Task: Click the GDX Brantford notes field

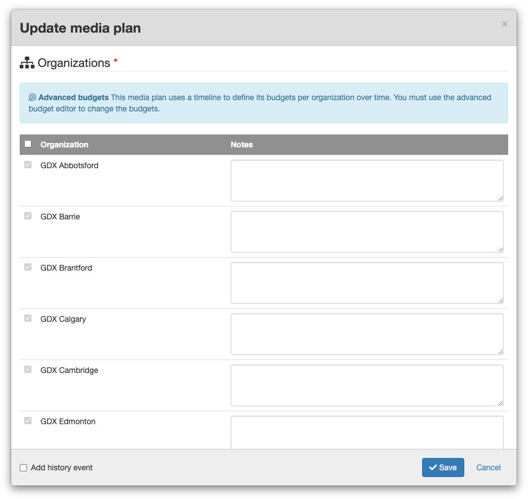Action: pos(367,283)
